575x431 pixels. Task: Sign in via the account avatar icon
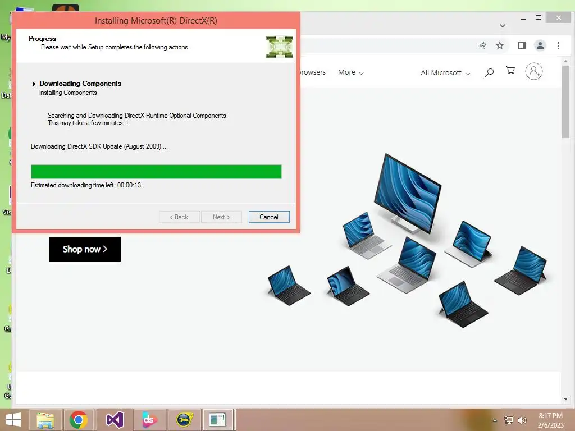[x=534, y=71]
